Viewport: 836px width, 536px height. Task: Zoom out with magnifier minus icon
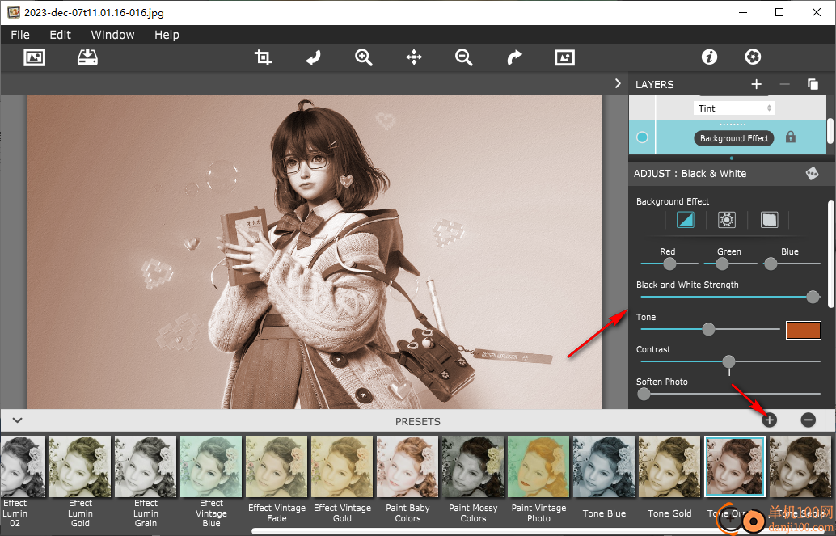(x=463, y=57)
